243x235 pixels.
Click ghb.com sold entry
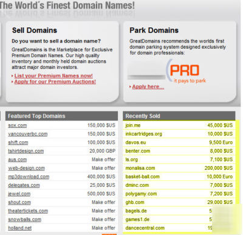(x=135, y=202)
